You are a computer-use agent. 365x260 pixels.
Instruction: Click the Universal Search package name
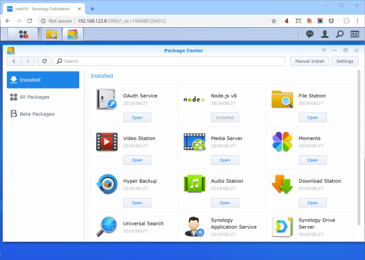[x=143, y=224]
